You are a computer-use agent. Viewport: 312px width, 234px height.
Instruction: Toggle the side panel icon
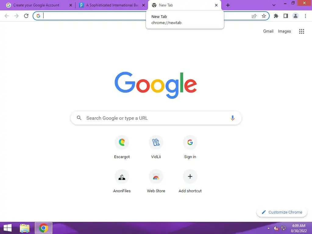tap(286, 16)
